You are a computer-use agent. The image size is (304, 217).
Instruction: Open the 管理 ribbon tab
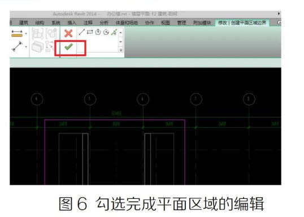(181, 23)
